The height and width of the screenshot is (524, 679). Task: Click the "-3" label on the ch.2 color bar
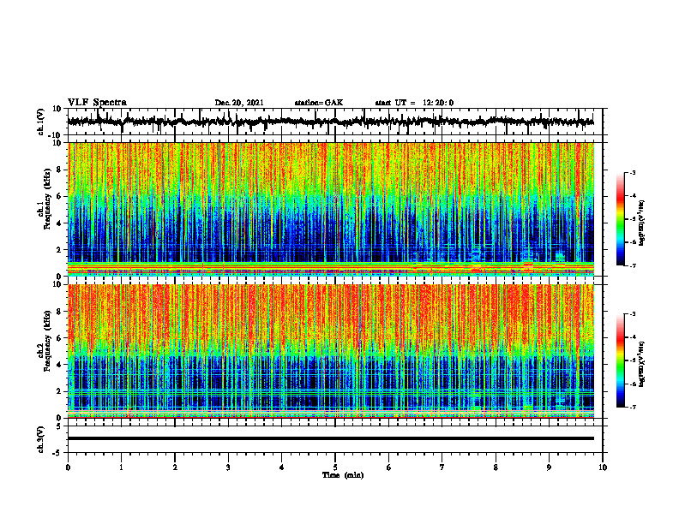(632, 314)
